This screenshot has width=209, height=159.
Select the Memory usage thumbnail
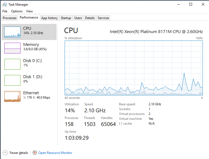pos(12,48)
